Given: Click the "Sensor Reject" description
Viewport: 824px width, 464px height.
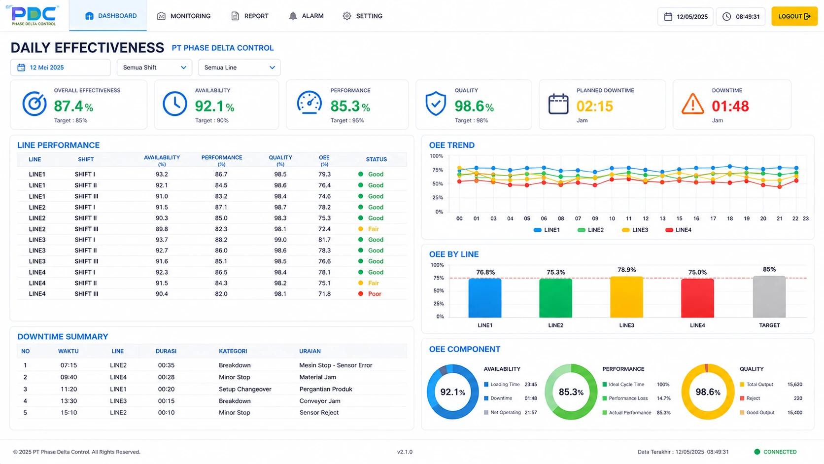Looking at the screenshot, I should point(319,413).
